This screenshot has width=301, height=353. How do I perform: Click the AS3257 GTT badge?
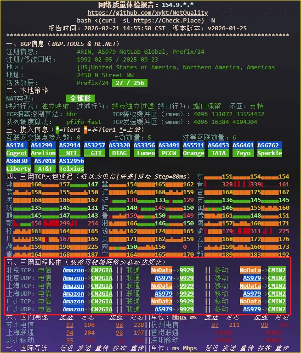point(95,149)
